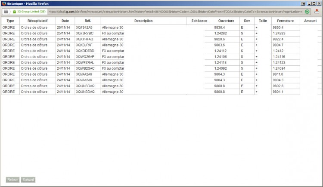Click opening value 9820.6
This screenshot has width=323, height=187.
click(x=219, y=39)
